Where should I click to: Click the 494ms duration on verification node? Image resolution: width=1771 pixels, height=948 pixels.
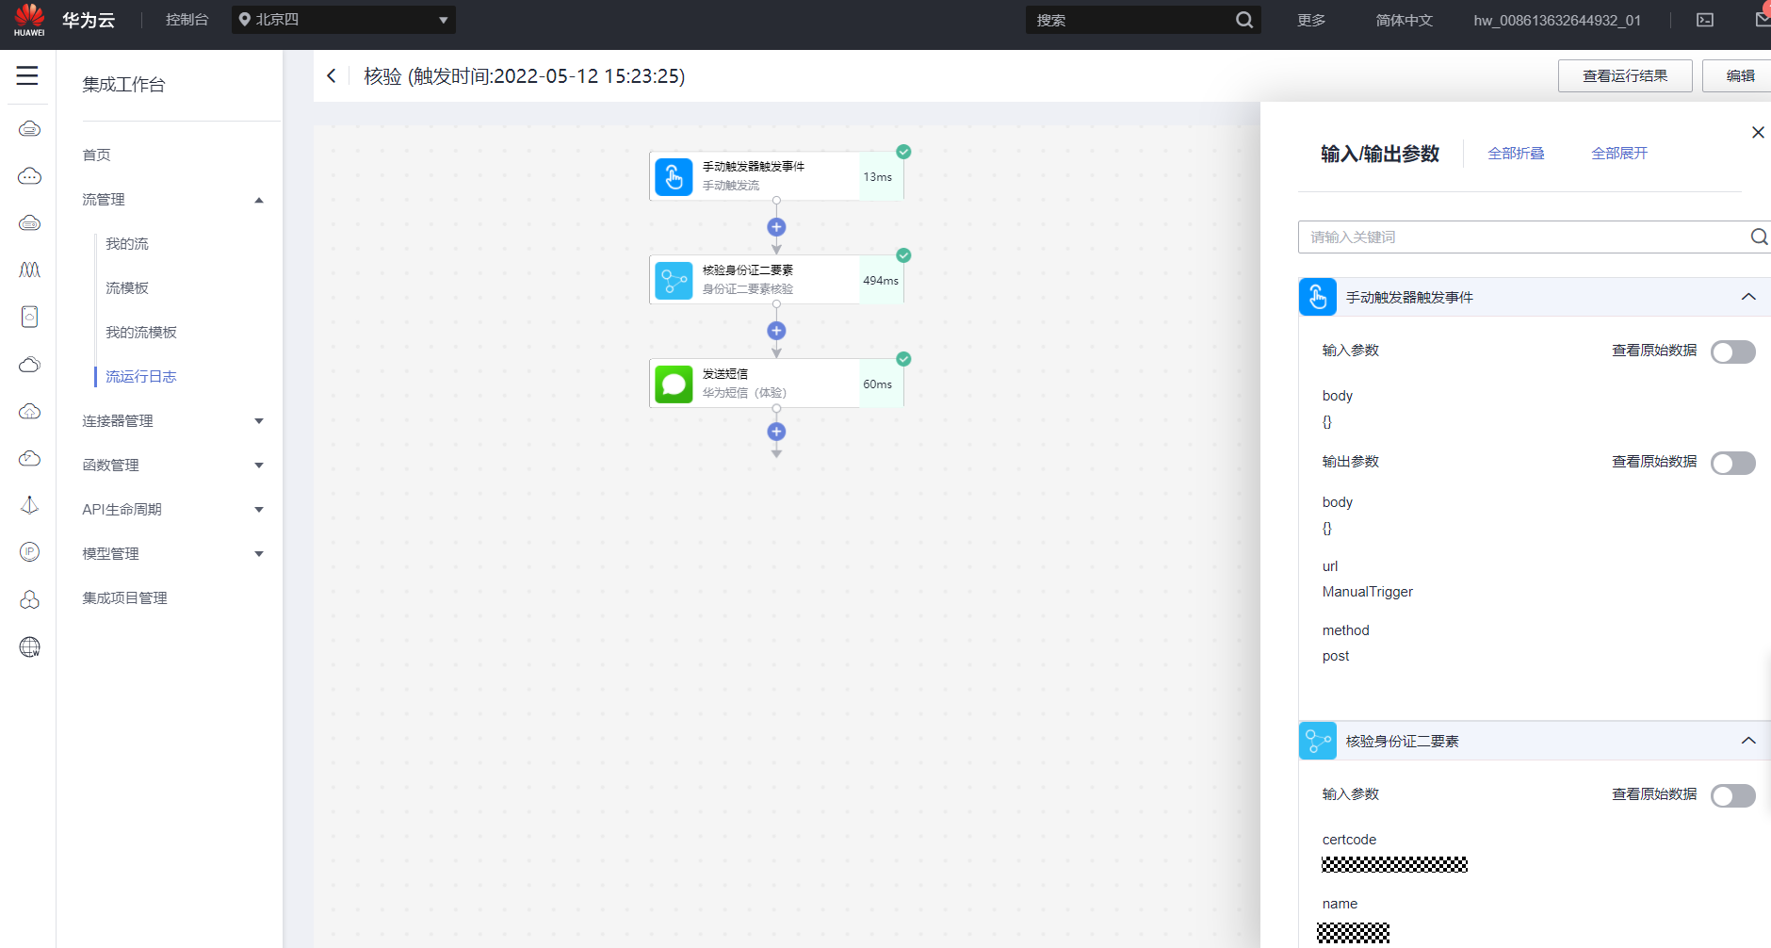tap(881, 281)
